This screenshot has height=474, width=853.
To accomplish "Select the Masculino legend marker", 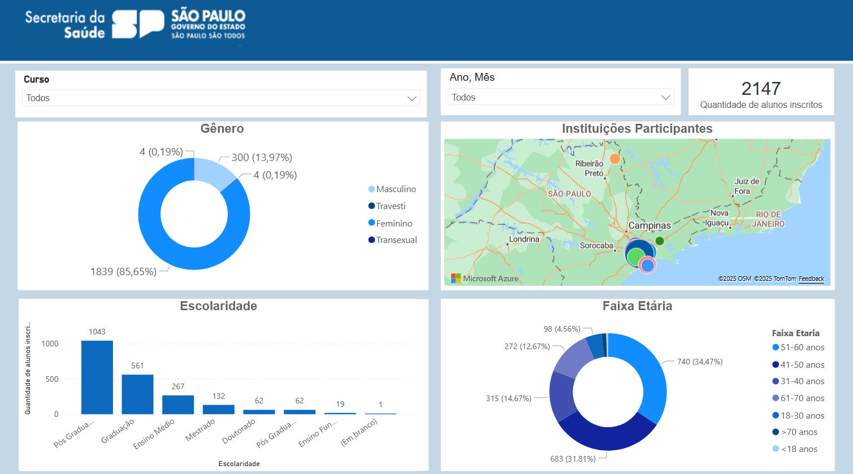I will point(371,189).
